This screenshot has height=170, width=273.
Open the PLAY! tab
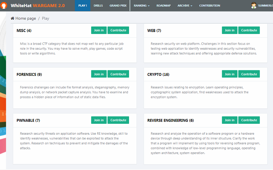pyautogui.click(x=82, y=6)
